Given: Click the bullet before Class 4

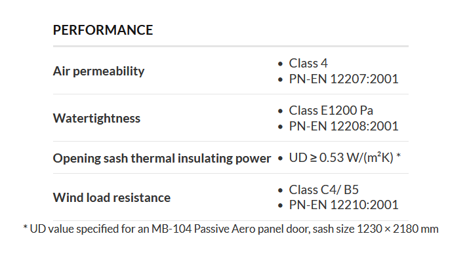Looking at the screenshot, I should [280, 64].
